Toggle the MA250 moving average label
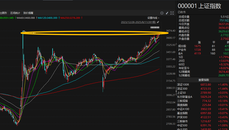The image size is (229, 130). click(70, 18)
